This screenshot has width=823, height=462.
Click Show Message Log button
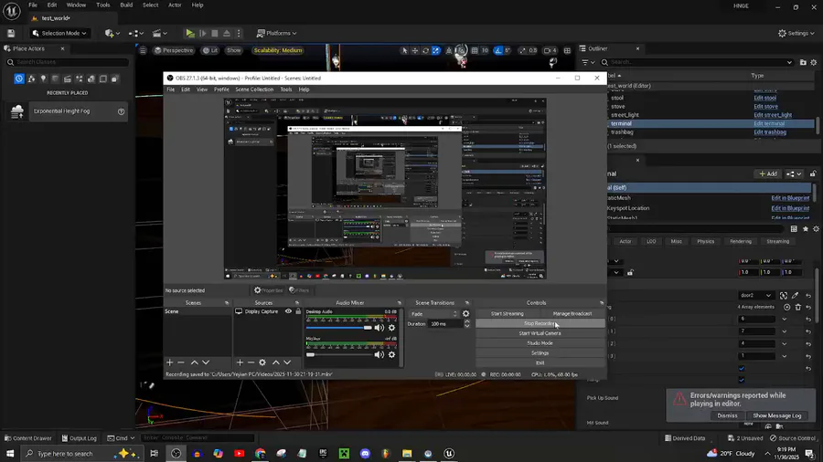[x=776, y=415]
